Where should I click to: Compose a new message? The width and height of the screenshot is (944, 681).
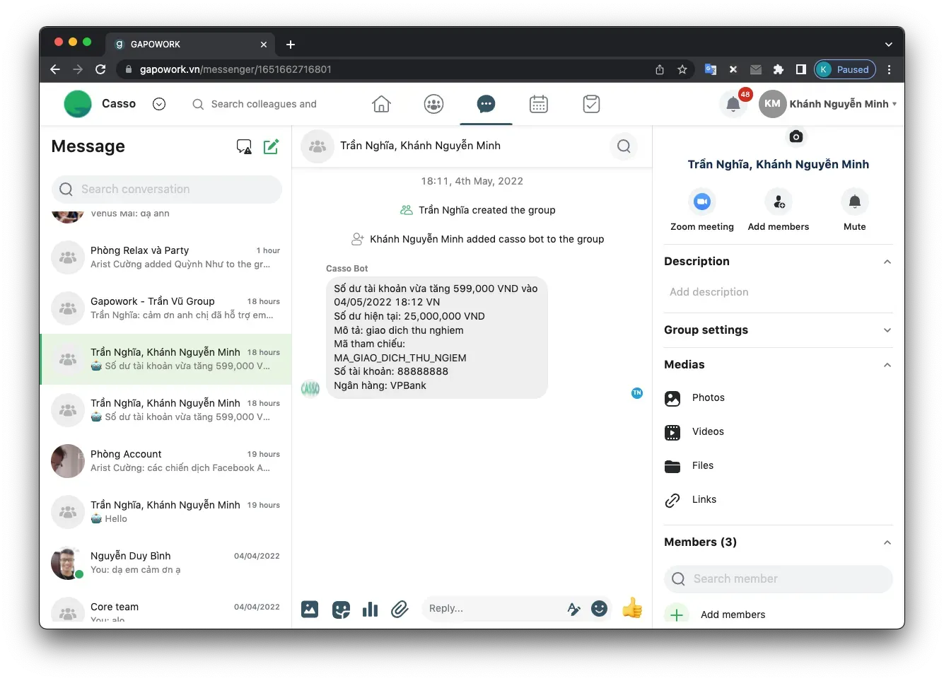271,146
